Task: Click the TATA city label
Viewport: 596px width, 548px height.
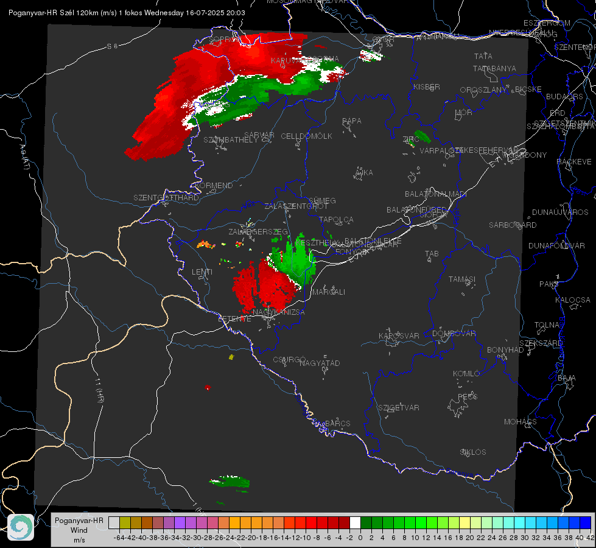Action: pyautogui.click(x=483, y=56)
